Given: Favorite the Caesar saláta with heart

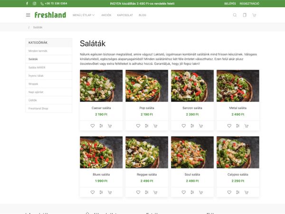Looking at the screenshot, I should tap(93, 126).
